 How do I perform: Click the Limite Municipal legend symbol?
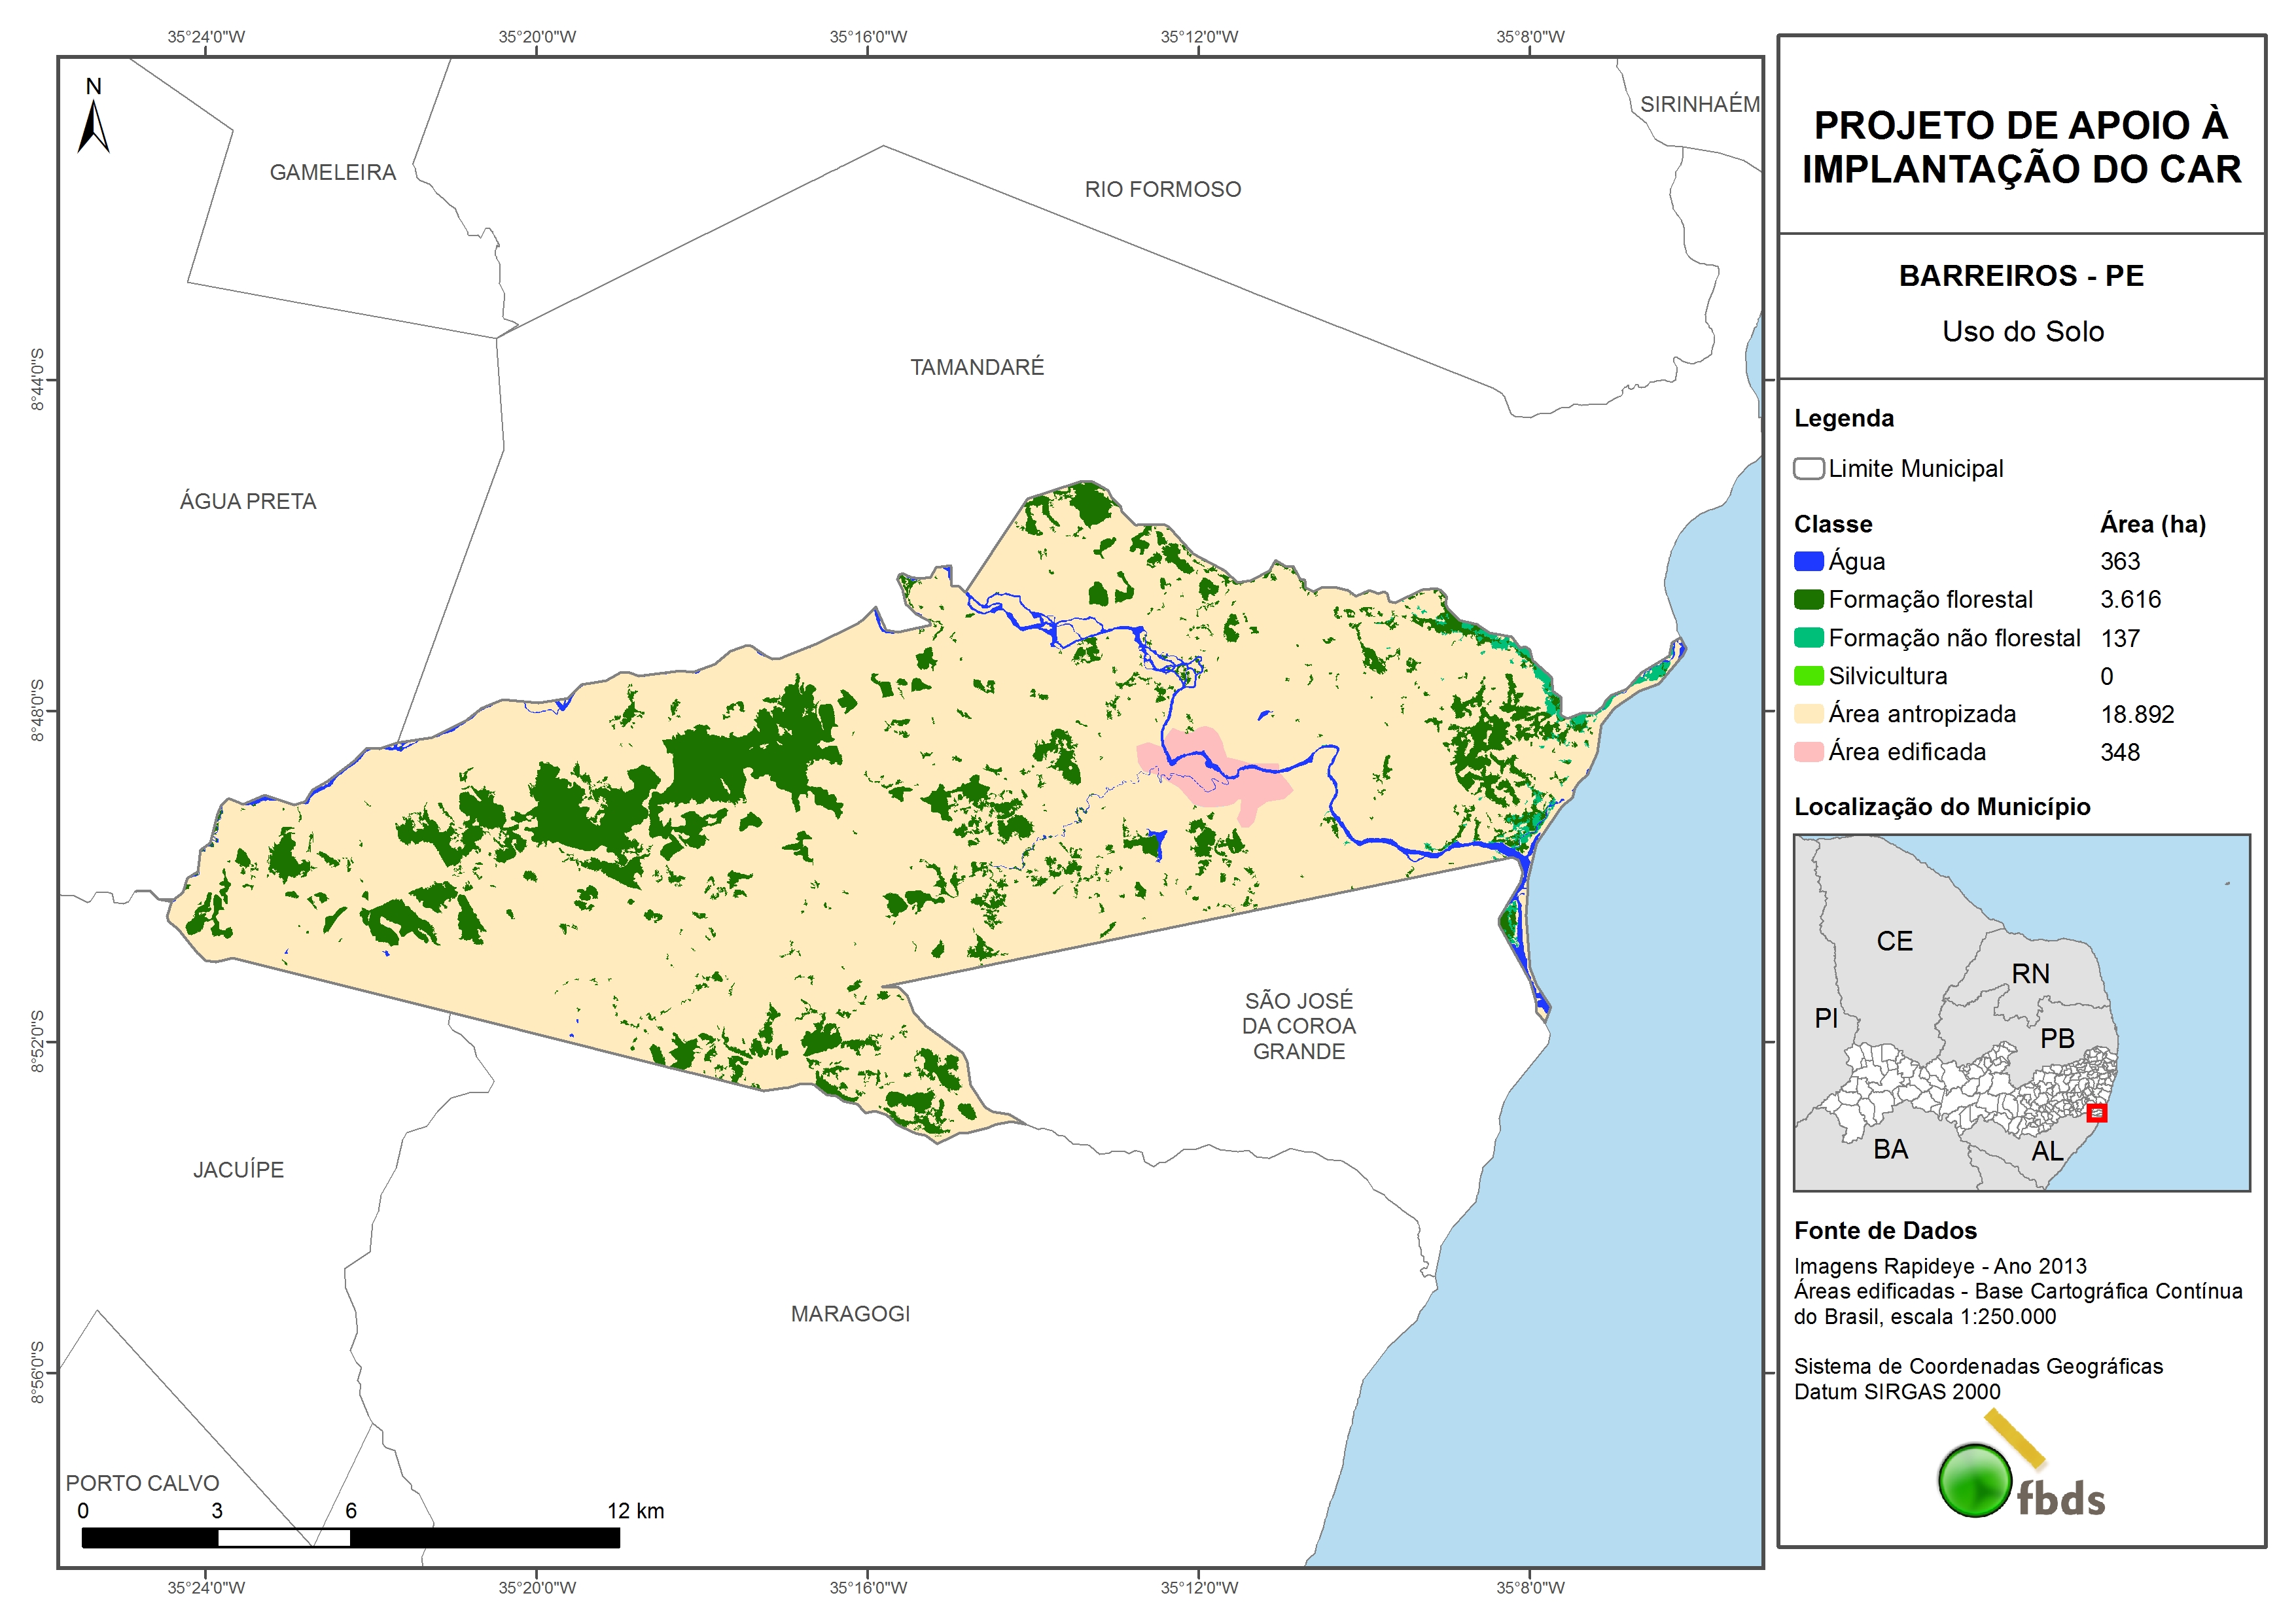(1808, 468)
